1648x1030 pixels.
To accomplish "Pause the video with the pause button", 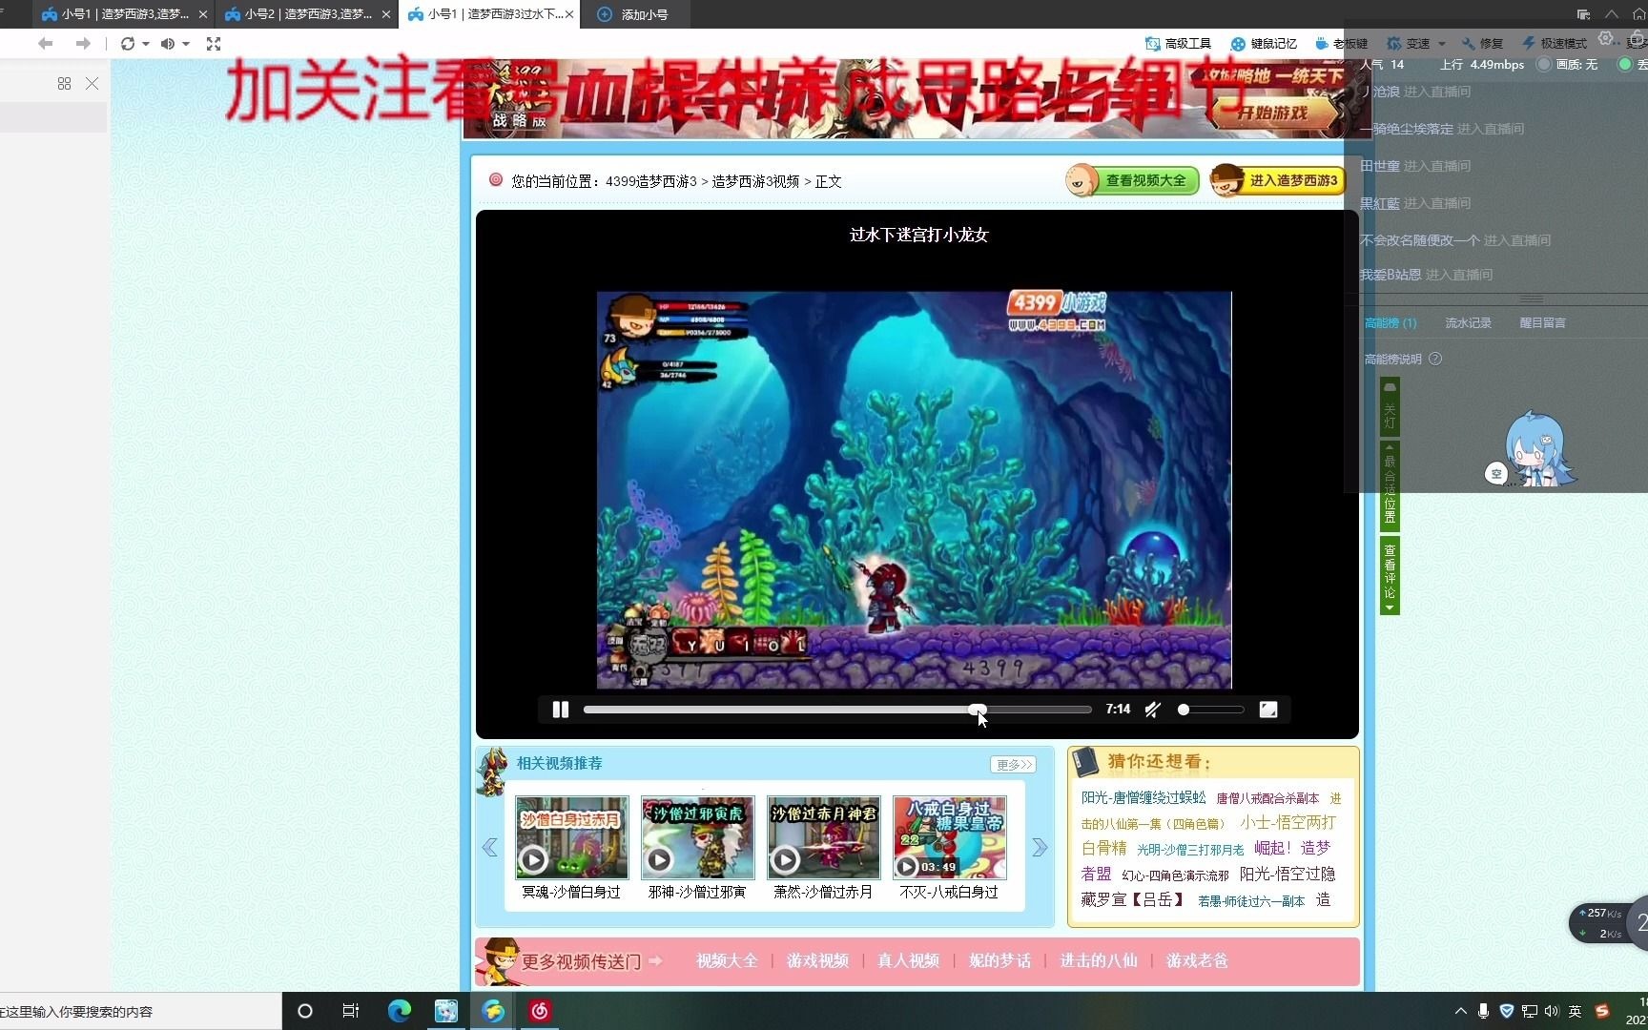I will click(561, 710).
